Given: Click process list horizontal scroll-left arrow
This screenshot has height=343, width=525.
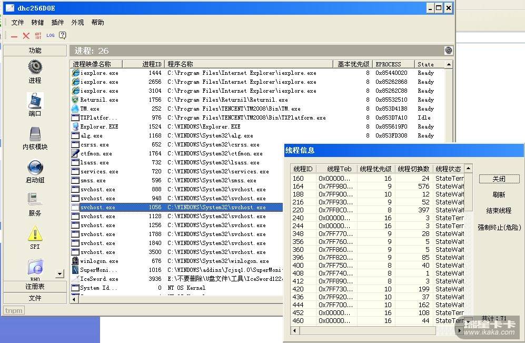Looking at the screenshot, I should pos(74,299).
